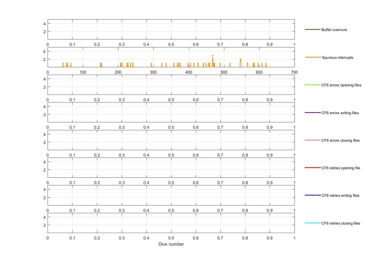Click the 500 tick label
This screenshot has height=262, width=366.
point(224,72)
